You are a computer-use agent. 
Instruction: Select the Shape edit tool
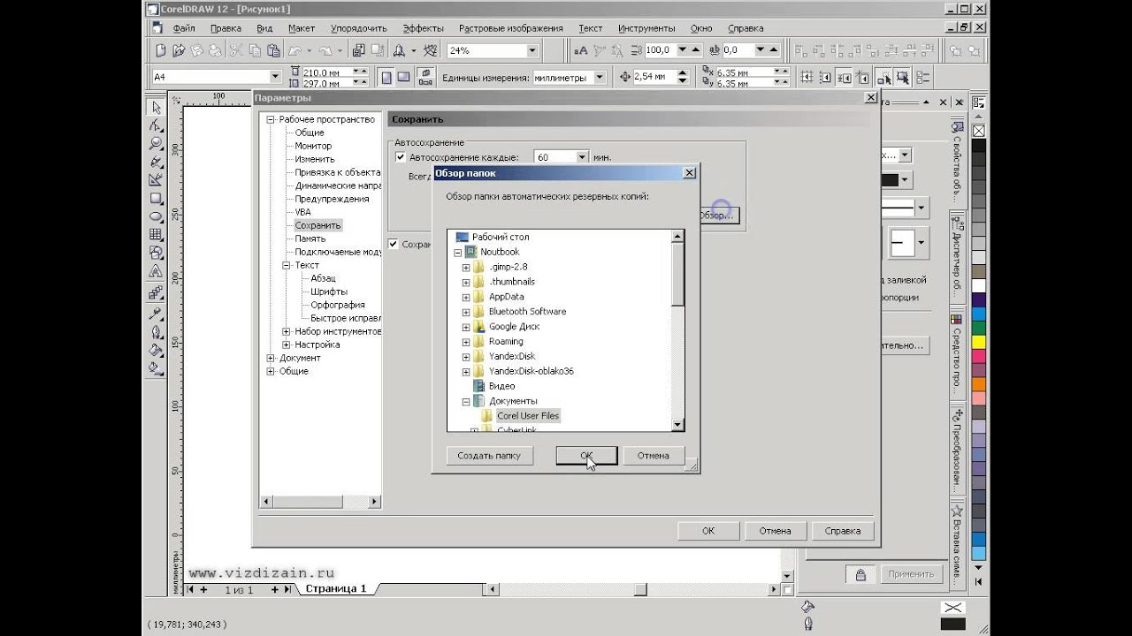(x=156, y=125)
